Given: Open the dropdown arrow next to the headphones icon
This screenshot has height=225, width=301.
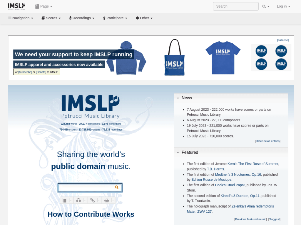Looking at the screenshot, I should pos(85,200).
